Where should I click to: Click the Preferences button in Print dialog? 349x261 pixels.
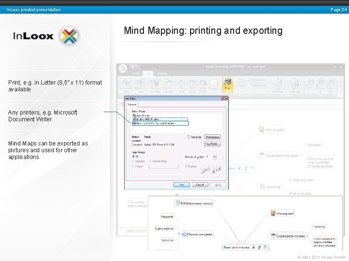coord(213,137)
